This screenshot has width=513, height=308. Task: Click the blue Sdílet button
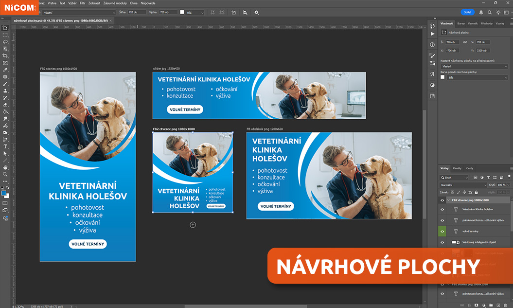point(467,12)
